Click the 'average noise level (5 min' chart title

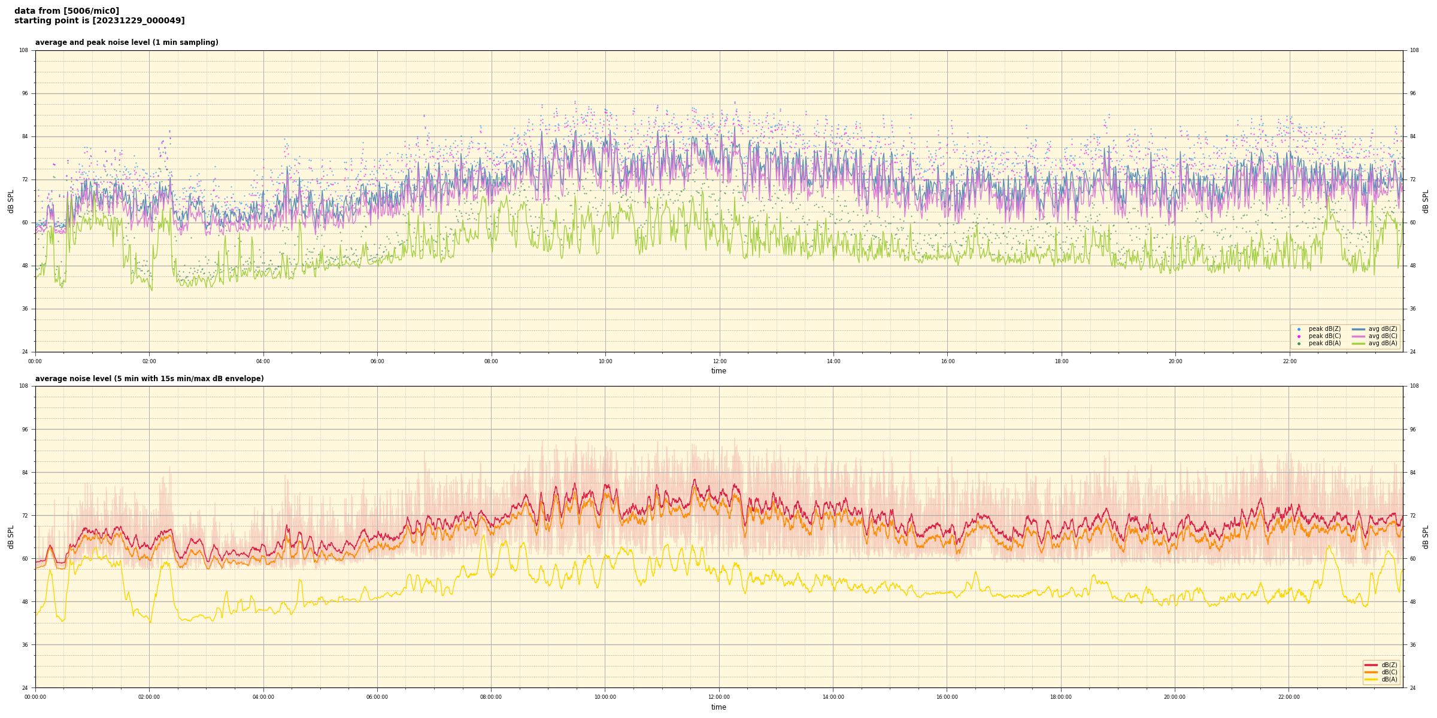pos(149,379)
